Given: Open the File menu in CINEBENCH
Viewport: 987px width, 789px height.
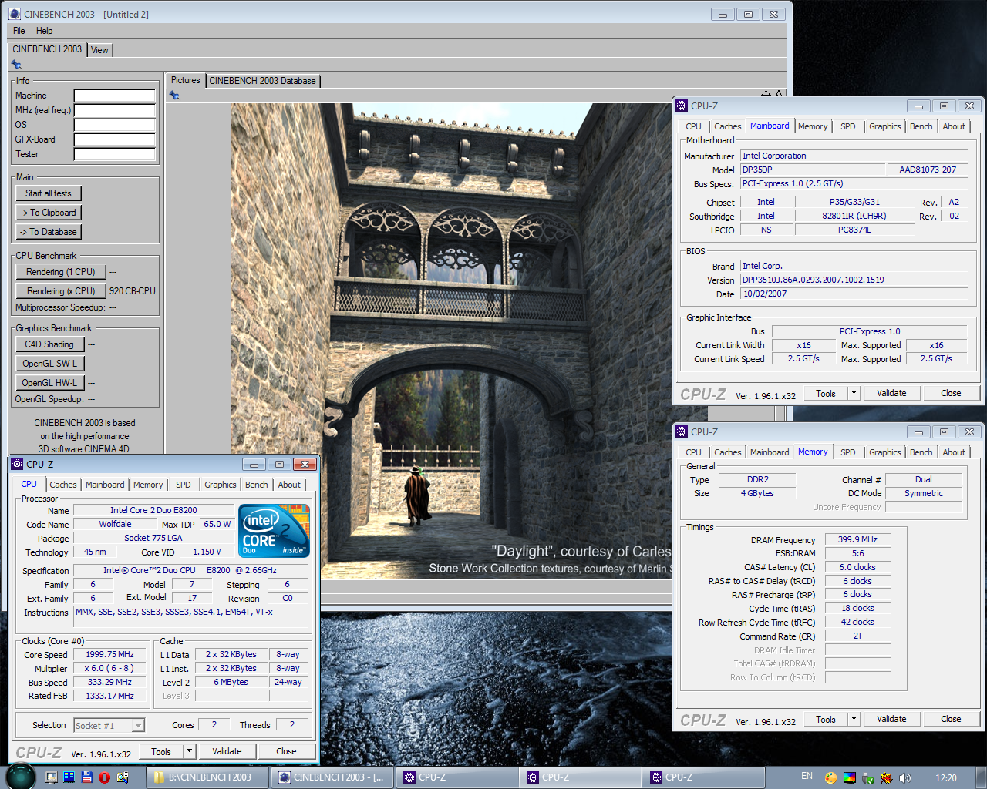Looking at the screenshot, I should coord(19,31).
